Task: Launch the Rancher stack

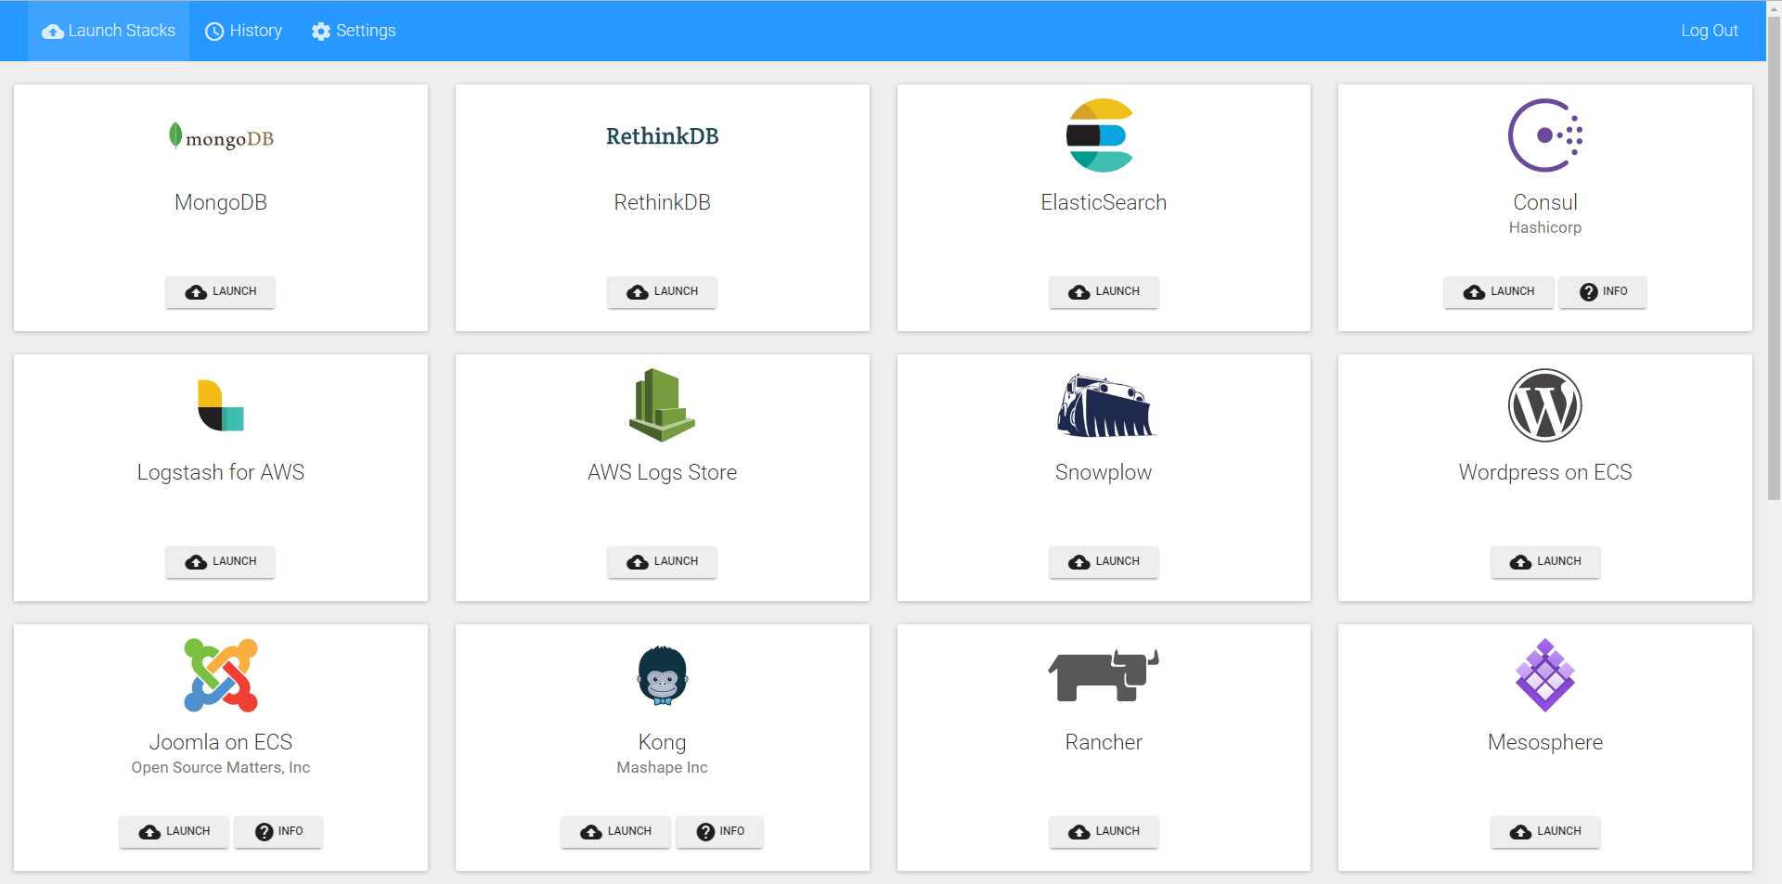Action: click(1104, 831)
